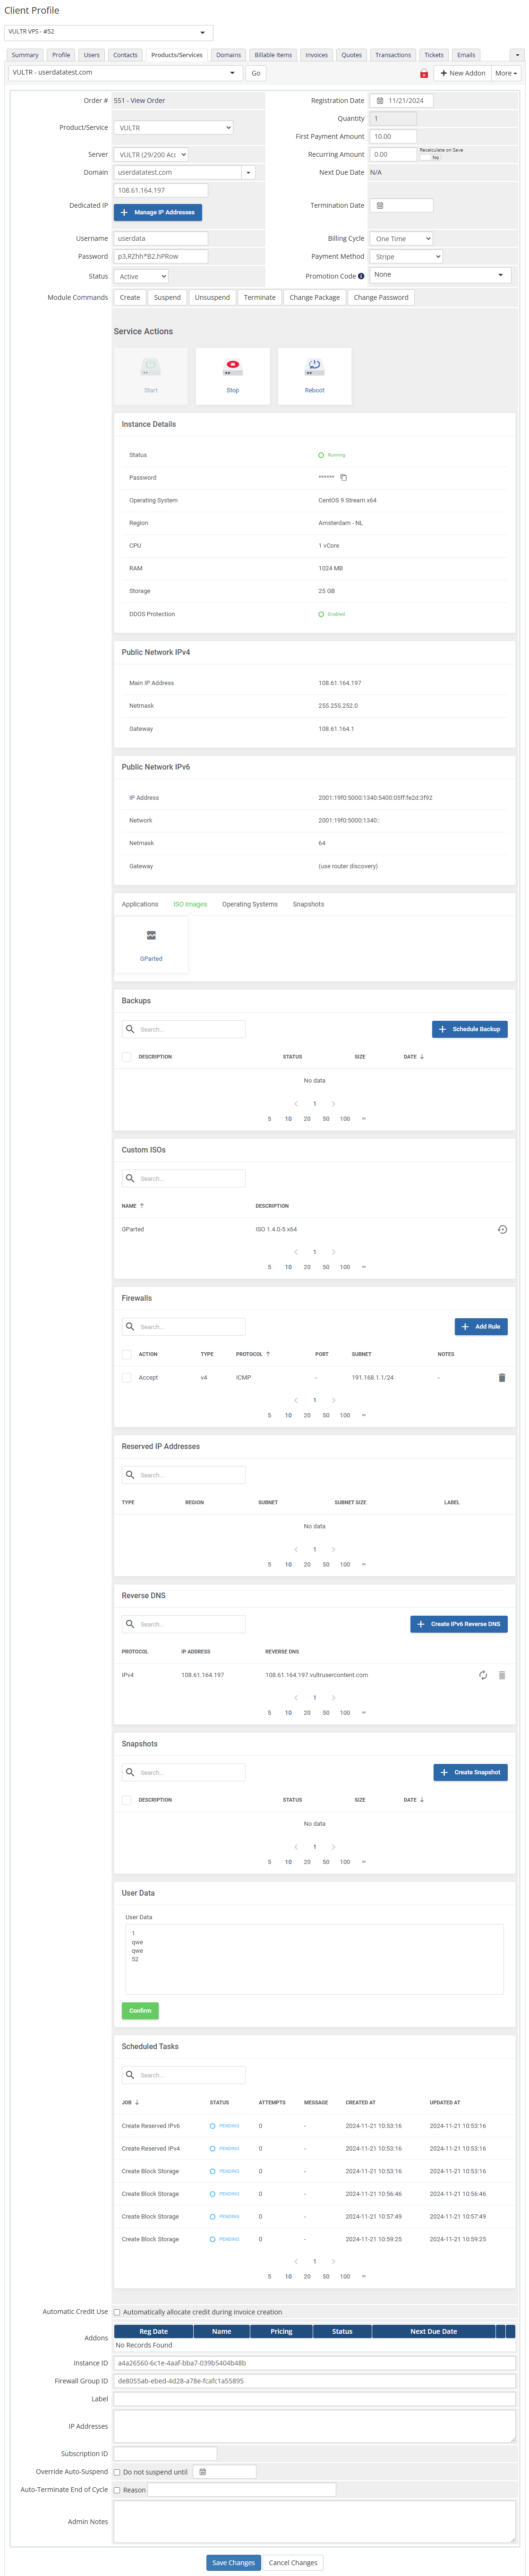The height and width of the screenshot is (2576, 529).
Task: Open the Override Auto-Suspend date calendar icon
Action: [x=202, y=2472]
